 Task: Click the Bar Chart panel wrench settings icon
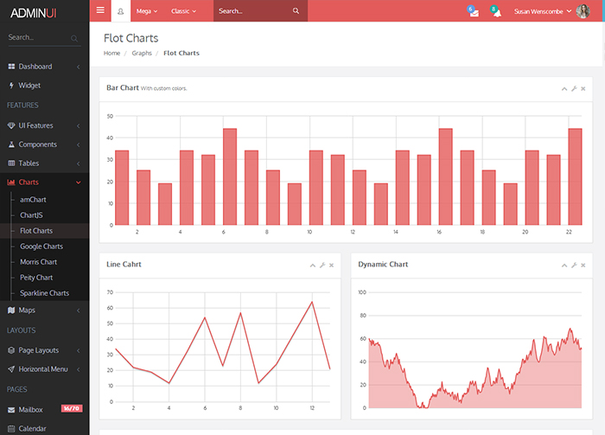(574, 89)
